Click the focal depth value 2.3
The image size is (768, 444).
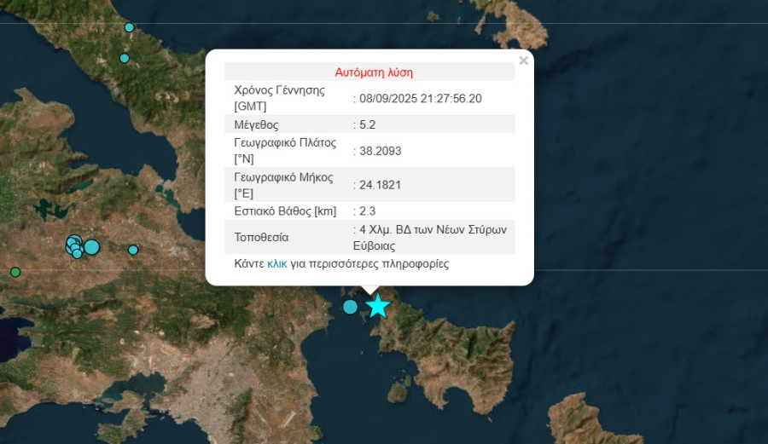click(368, 210)
